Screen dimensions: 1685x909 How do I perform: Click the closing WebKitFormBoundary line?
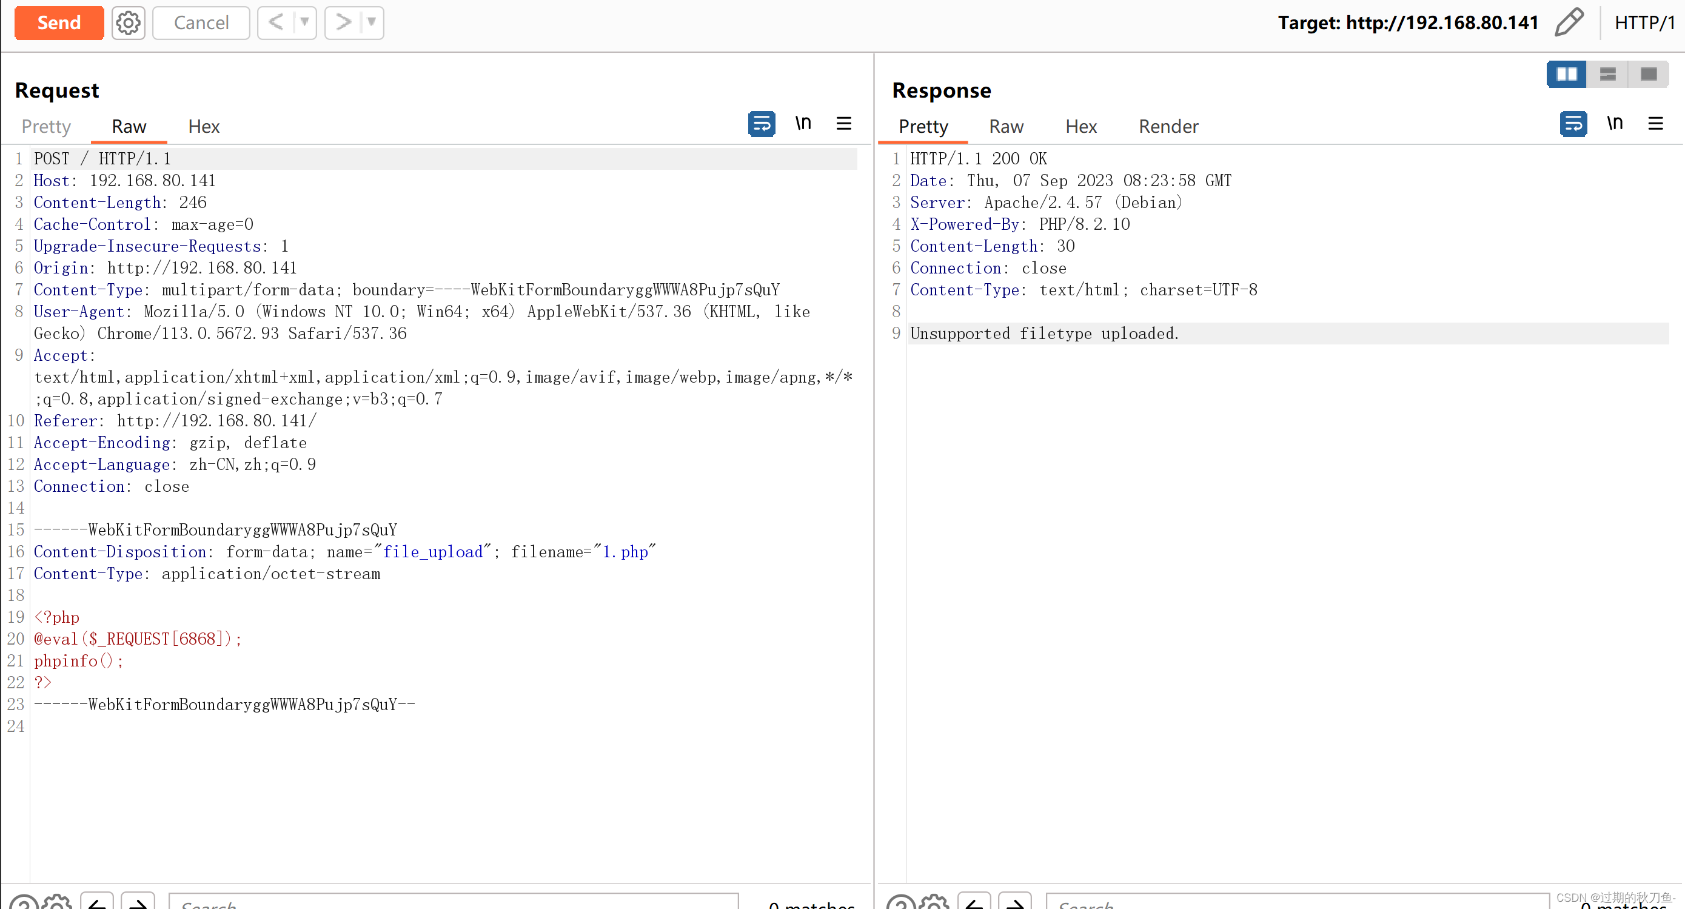224,704
